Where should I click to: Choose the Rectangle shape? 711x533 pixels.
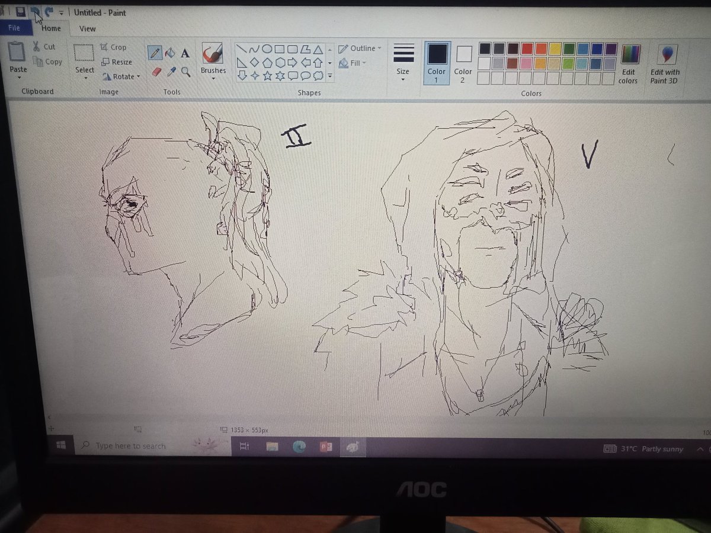point(280,49)
